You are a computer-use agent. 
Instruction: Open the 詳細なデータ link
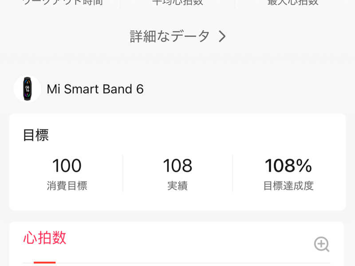tap(170, 36)
